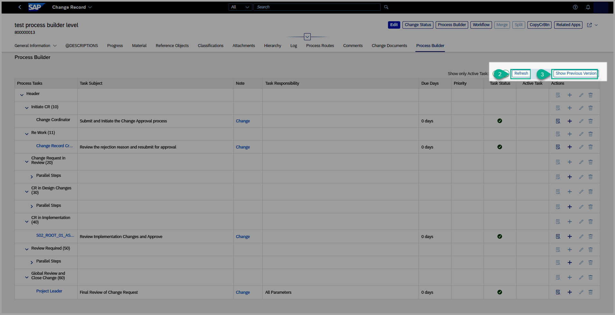Open the details icon for the S02_ROOT_01_AS row
This screenshot has height=315, width=615.
558,236
